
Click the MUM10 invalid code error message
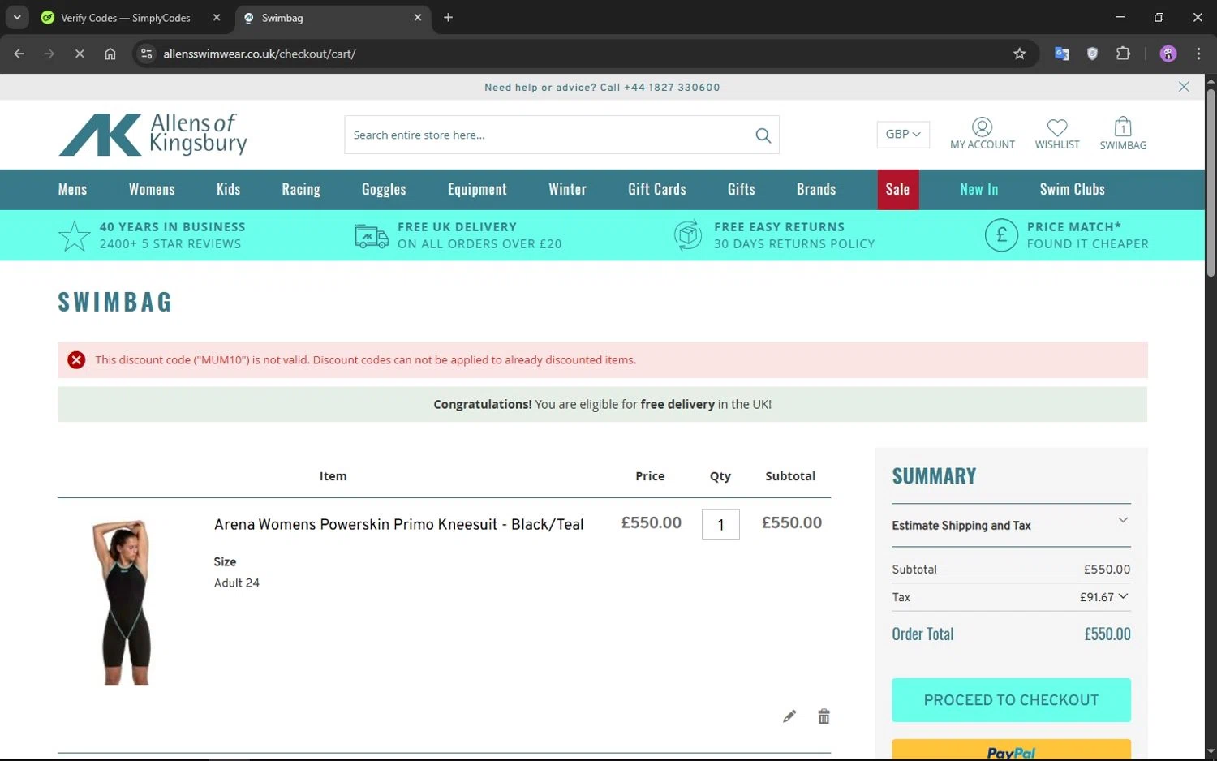click(365, 359)
